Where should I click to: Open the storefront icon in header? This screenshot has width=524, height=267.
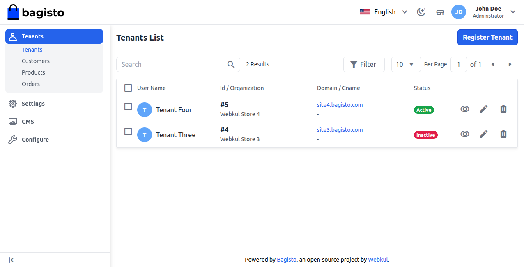440,12
